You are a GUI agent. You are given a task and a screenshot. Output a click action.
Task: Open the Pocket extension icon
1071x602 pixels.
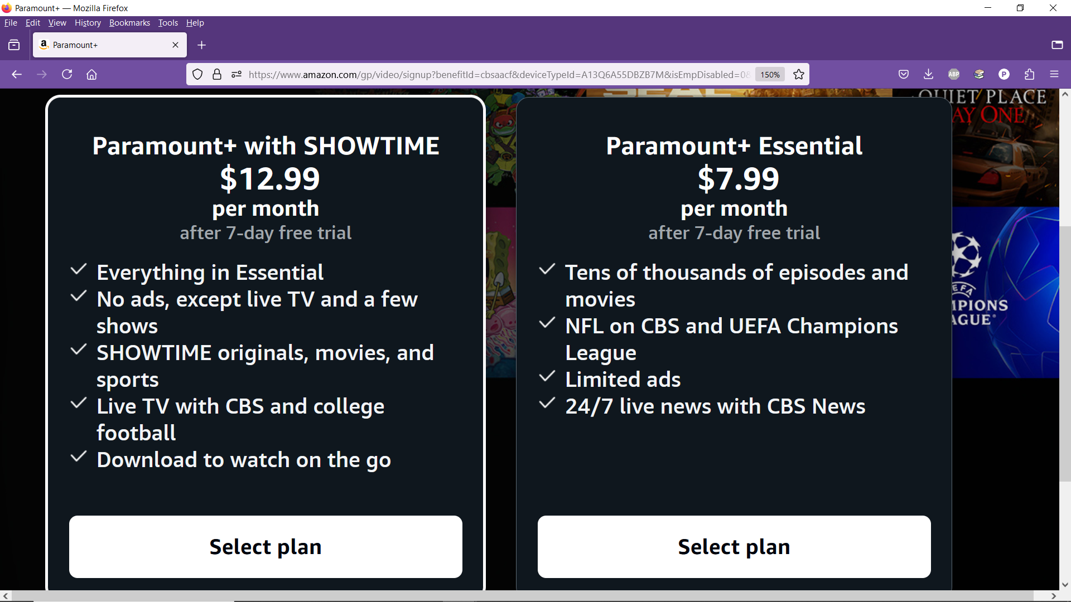click(904, 74)
